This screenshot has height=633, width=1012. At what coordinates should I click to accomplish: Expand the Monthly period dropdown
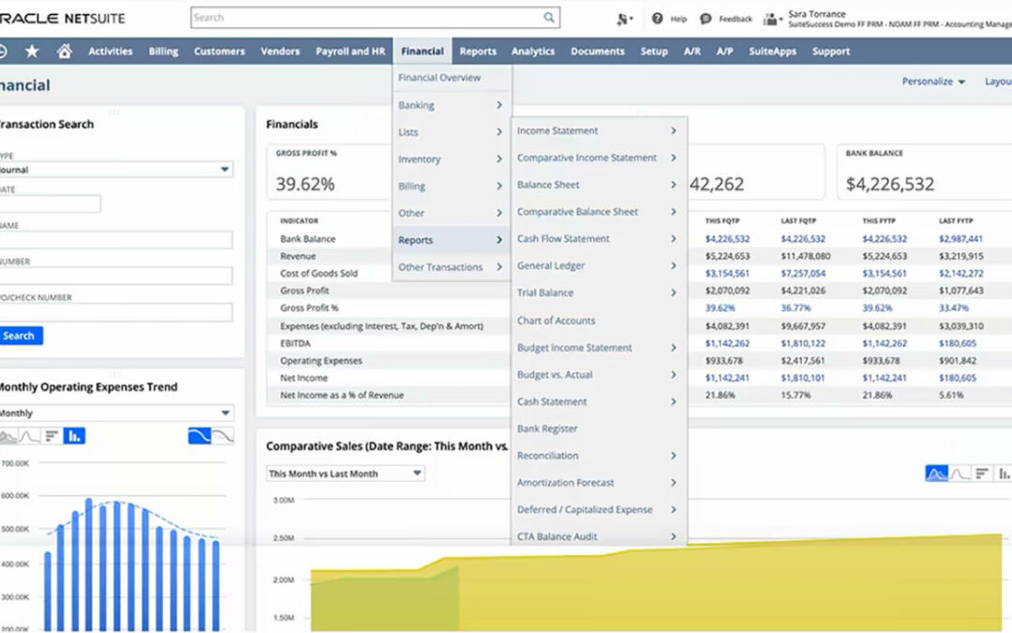click(114, 413)
